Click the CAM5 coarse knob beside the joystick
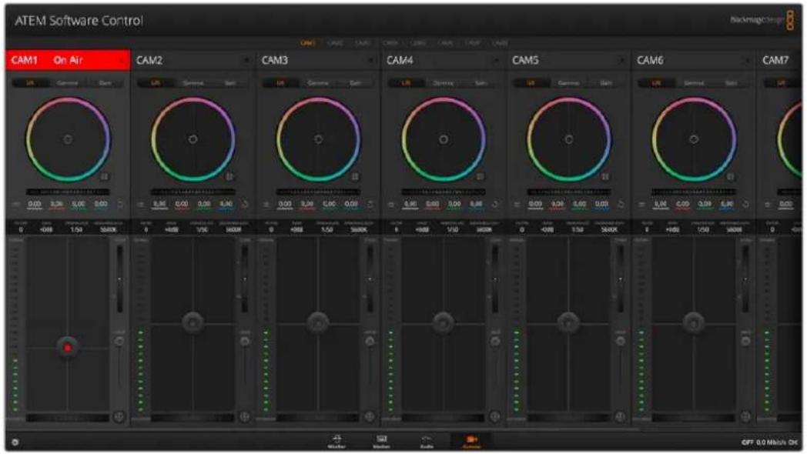Image resolution: width=807 pixels, height=454 pixels. [x=621, y=341]
